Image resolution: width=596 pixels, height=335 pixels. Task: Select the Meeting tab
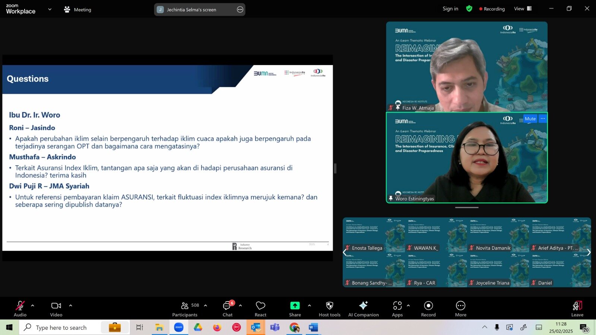pyautogui.click(x=77, y=10)
